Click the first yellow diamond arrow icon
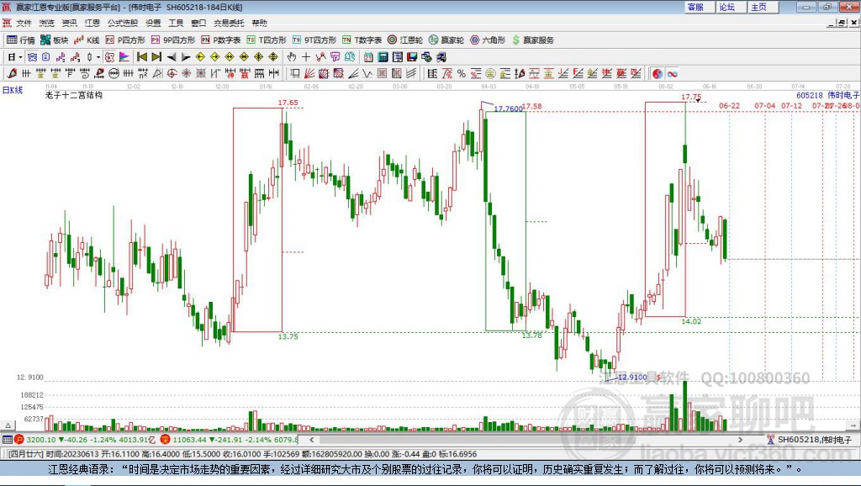Screen dimensions: 861x486 click(x=200, y=57)
